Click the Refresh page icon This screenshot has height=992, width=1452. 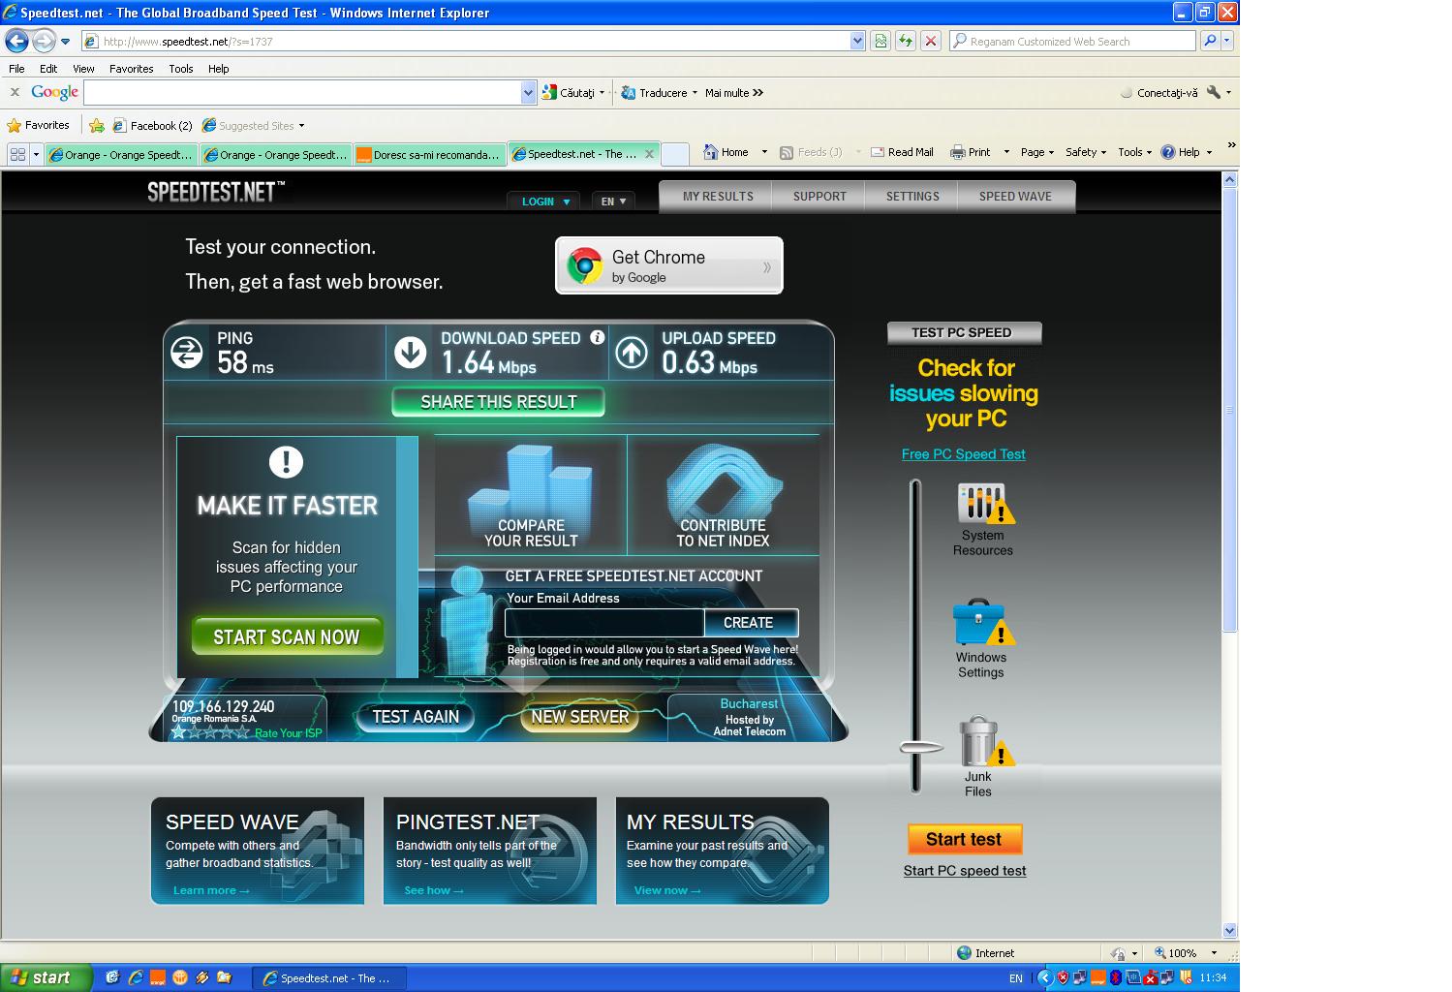[905, 41]
